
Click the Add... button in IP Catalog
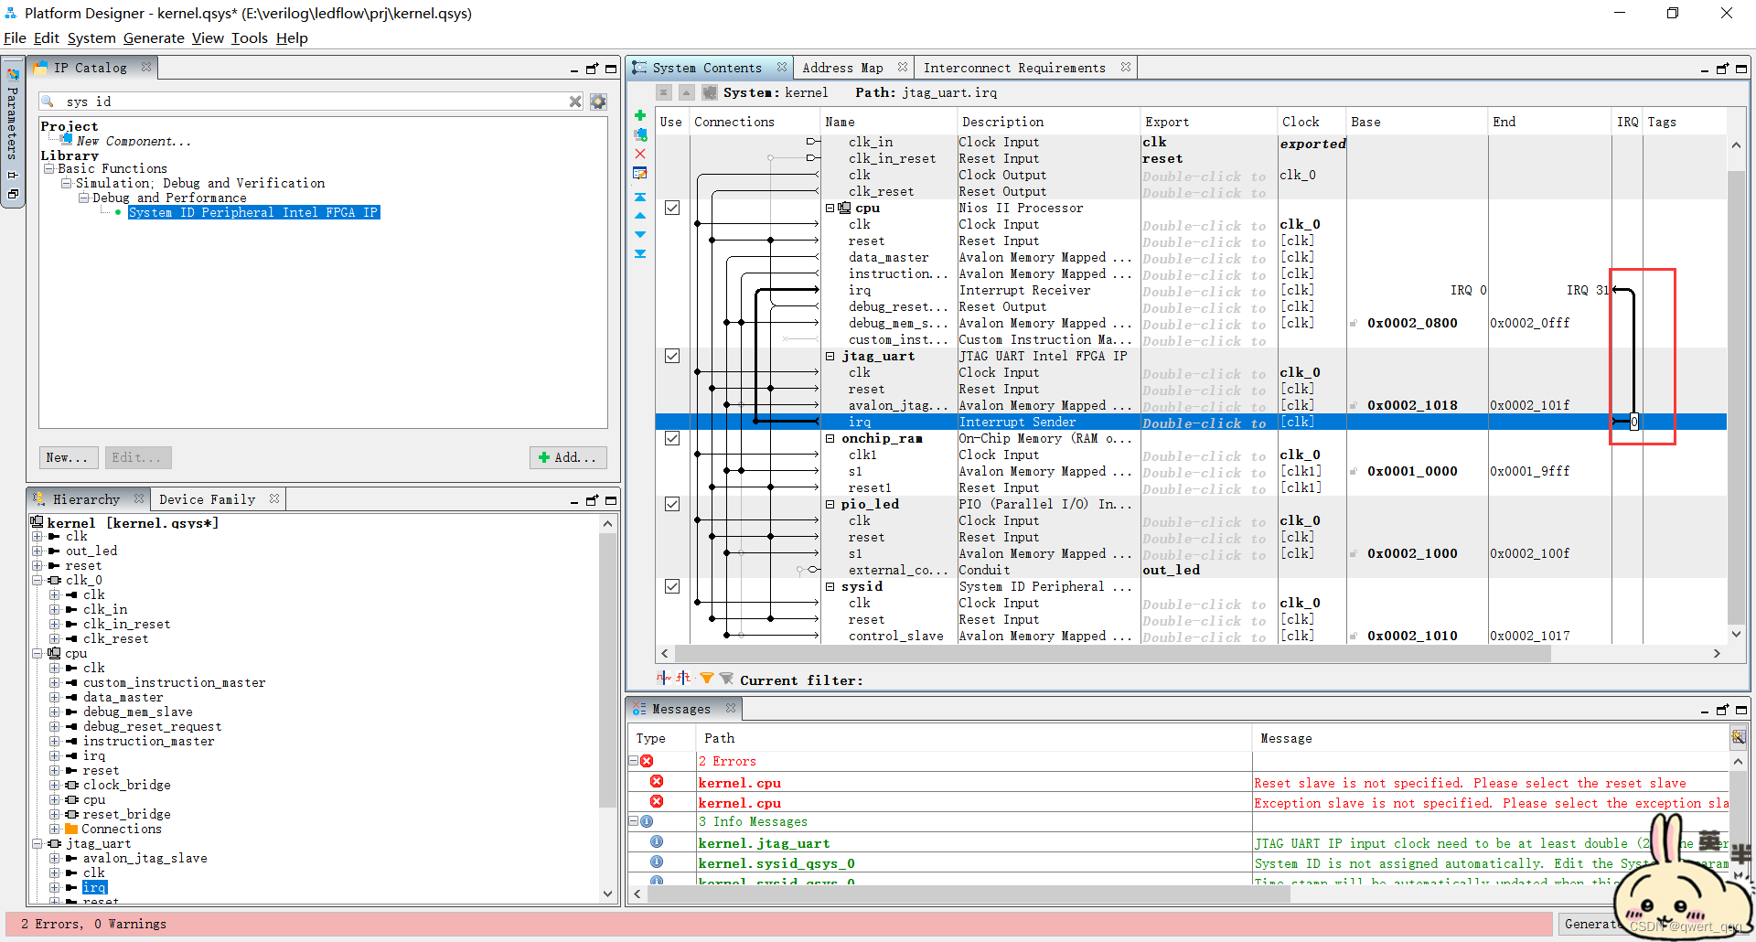pyautogui.click(x=568, y=457)
